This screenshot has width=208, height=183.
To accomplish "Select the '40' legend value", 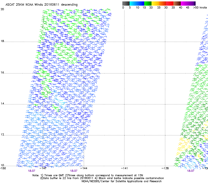I will click(180, 8).
